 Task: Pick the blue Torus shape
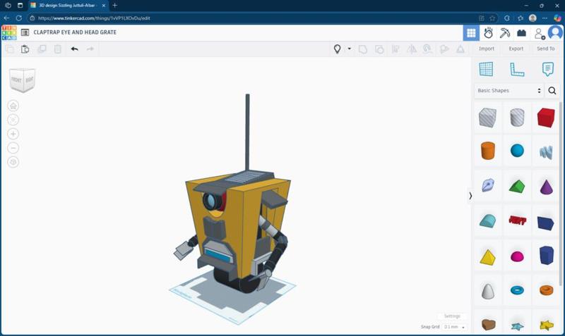coord(517,290)
